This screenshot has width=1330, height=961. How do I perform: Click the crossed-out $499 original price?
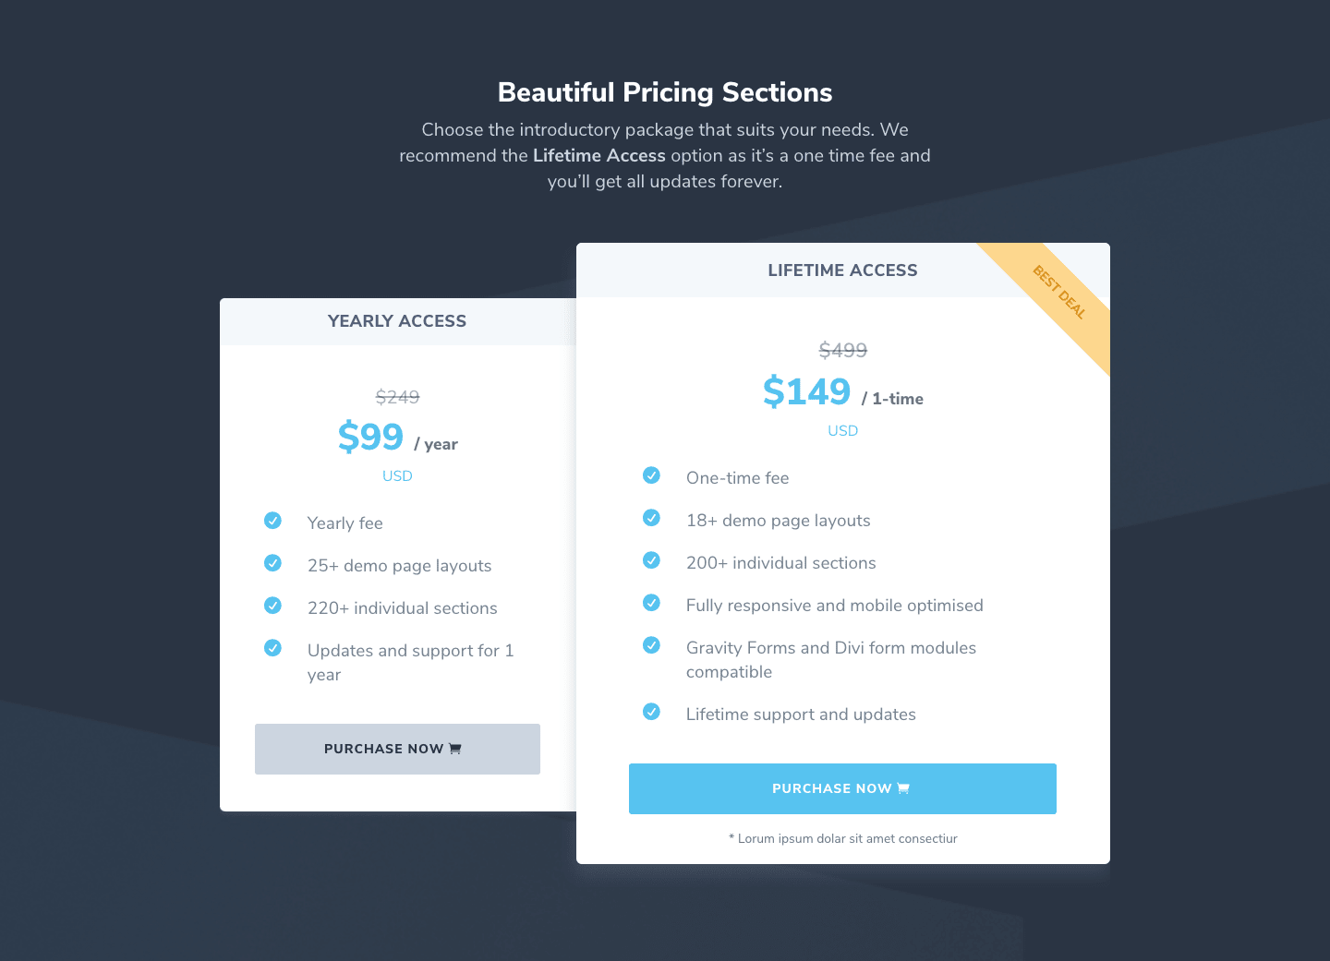843,350
